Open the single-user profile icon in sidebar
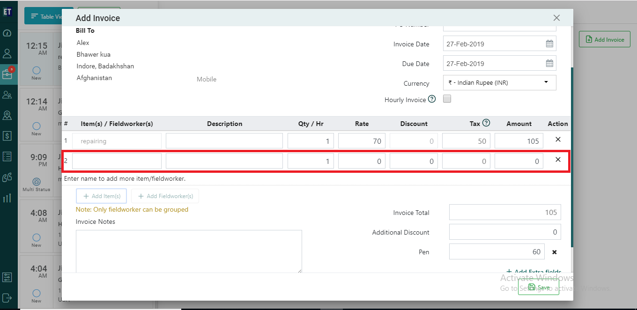 7,53
